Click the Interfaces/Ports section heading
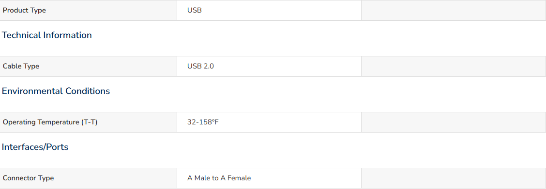The height and width of the screenshot is (189, 546). click(35, 147)
